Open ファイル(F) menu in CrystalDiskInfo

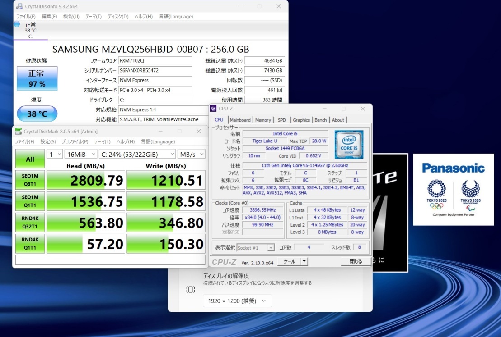click(26, 17)
